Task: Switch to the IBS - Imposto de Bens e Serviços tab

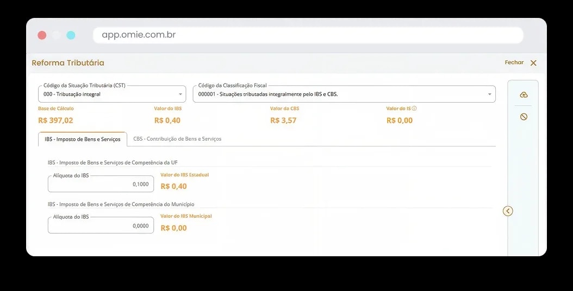Action: tap(83, 139)
